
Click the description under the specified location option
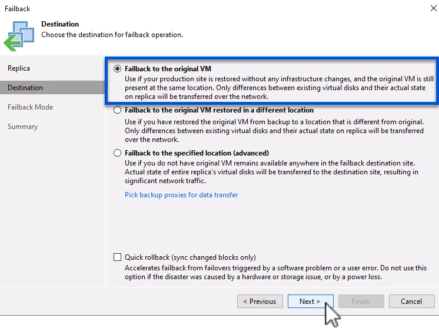click(x=271, y=167)
